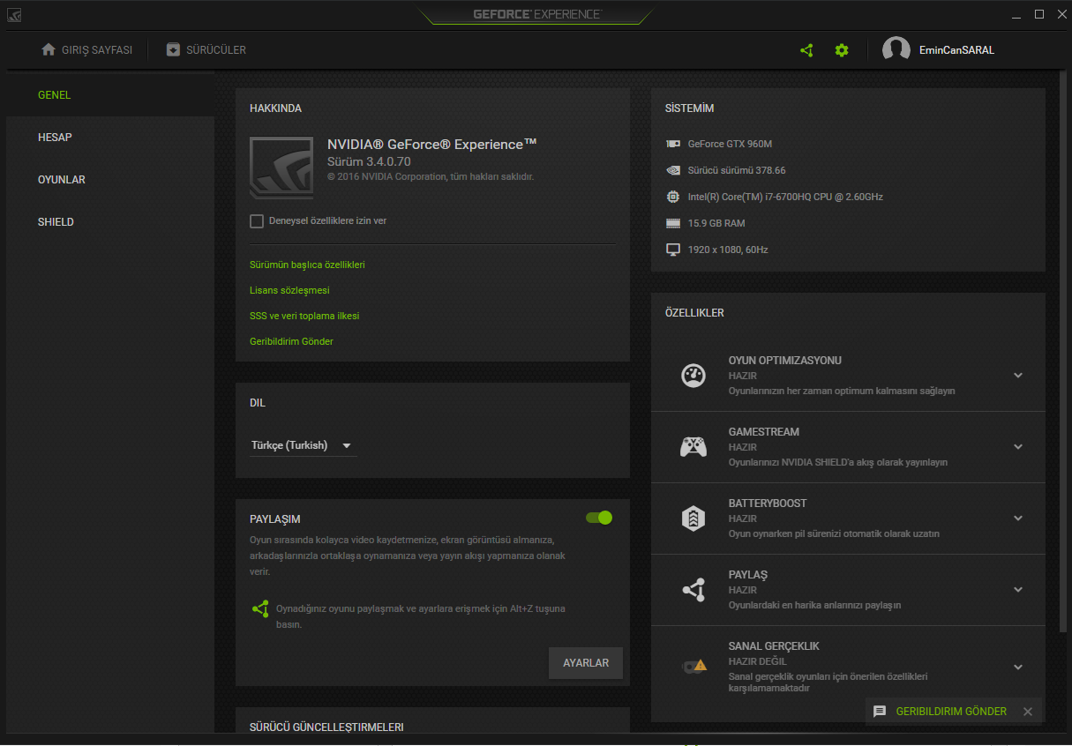Click the user avatar picture
The width and height of the screenshot is (1072, 746).
[x=896, y=50]
